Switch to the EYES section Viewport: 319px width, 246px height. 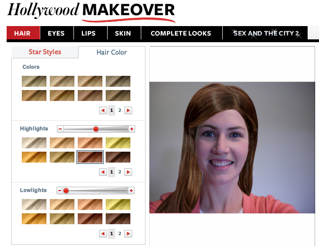[57, 33]
